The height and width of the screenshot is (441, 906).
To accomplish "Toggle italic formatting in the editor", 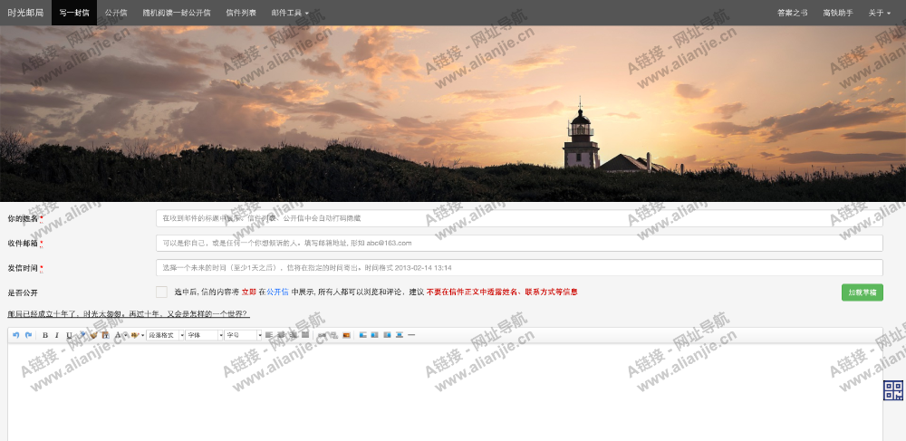I will [57, 335].
